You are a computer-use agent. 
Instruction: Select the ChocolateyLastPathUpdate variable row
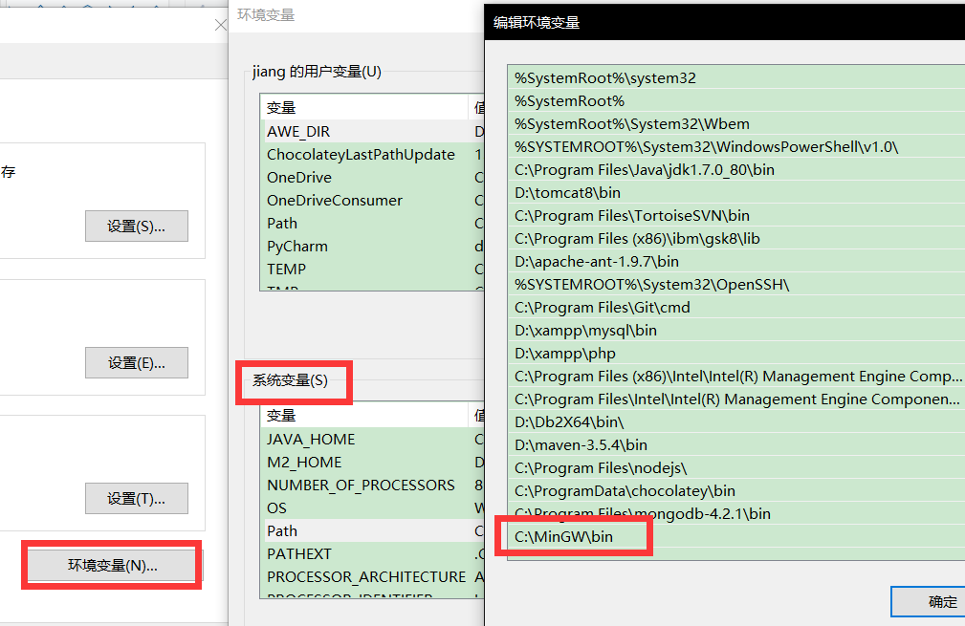[372, 154]
